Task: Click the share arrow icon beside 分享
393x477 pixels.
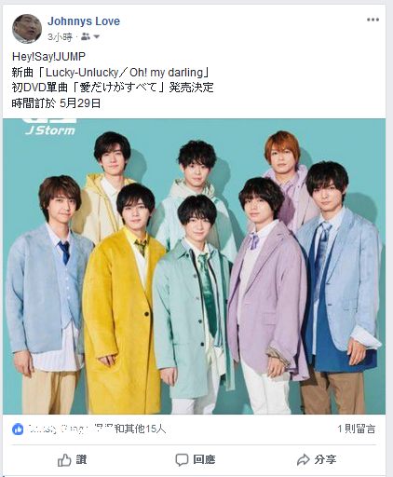Action: point(304,460)
